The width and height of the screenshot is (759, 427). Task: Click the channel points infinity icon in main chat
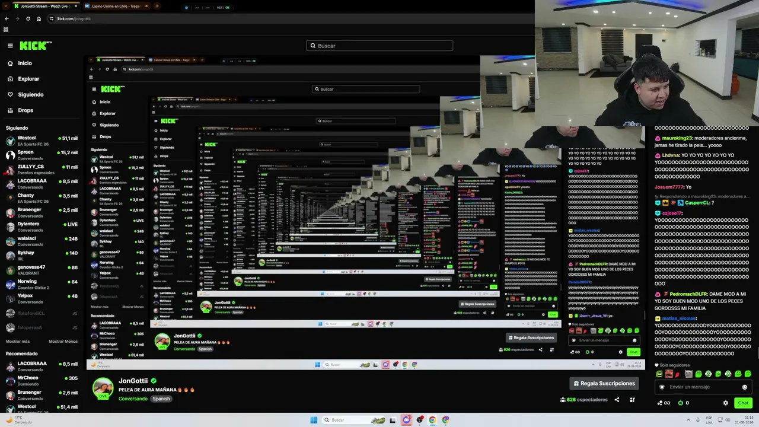tap(664, 403)
